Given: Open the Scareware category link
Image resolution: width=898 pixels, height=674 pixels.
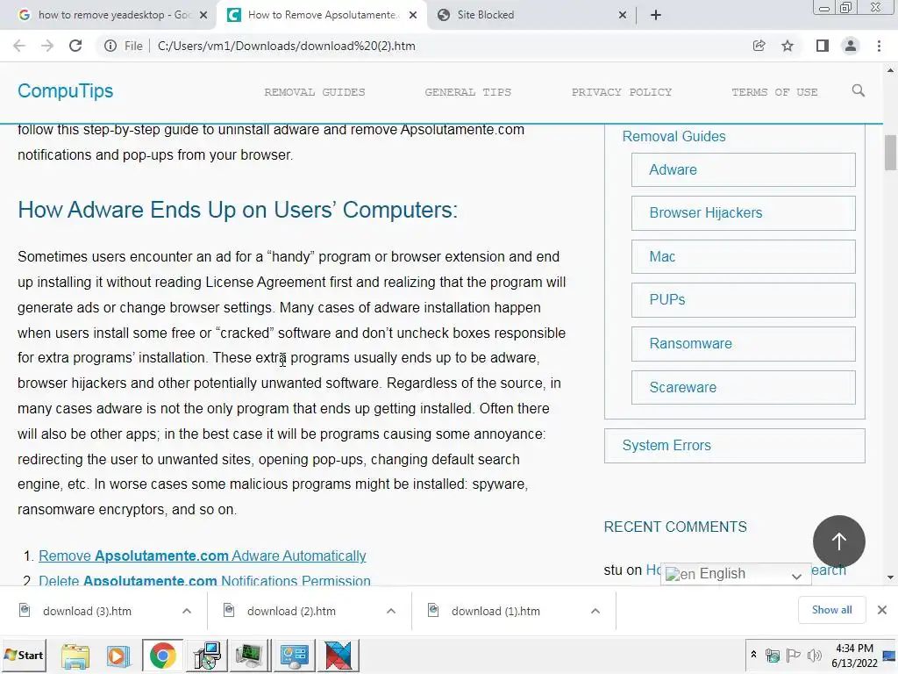Looking at the screenshot, I should tap(744, 387).
